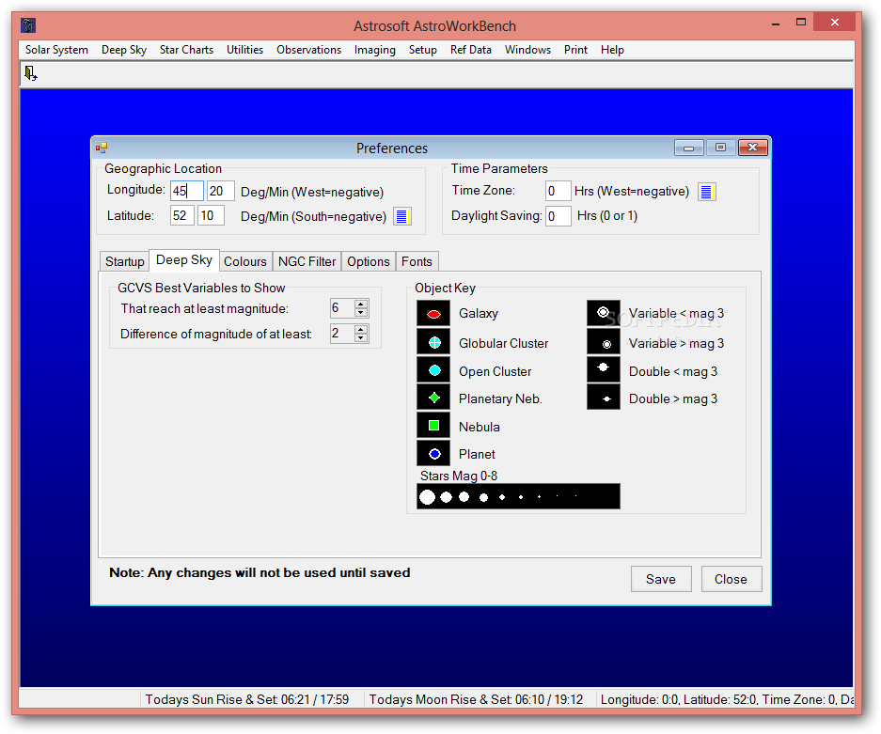
Task: Increase 'reach at least magnitude' value
Action: (361, 304)
